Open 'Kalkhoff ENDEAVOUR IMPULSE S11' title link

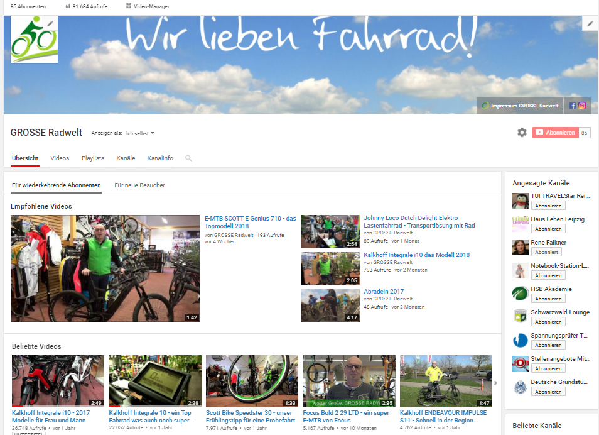(443, 416)
